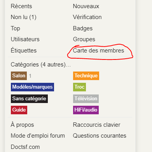
Task: Open the Utilisateurs page
Action: 25,39
